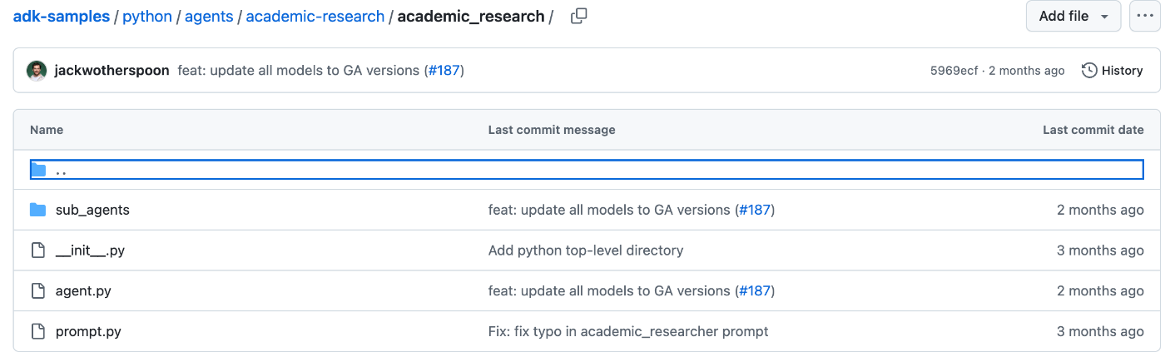The height and width of the screenshot is (352, 1165).
Task: Click the file icon beside agent.py
Action: (x=37, y=291)
